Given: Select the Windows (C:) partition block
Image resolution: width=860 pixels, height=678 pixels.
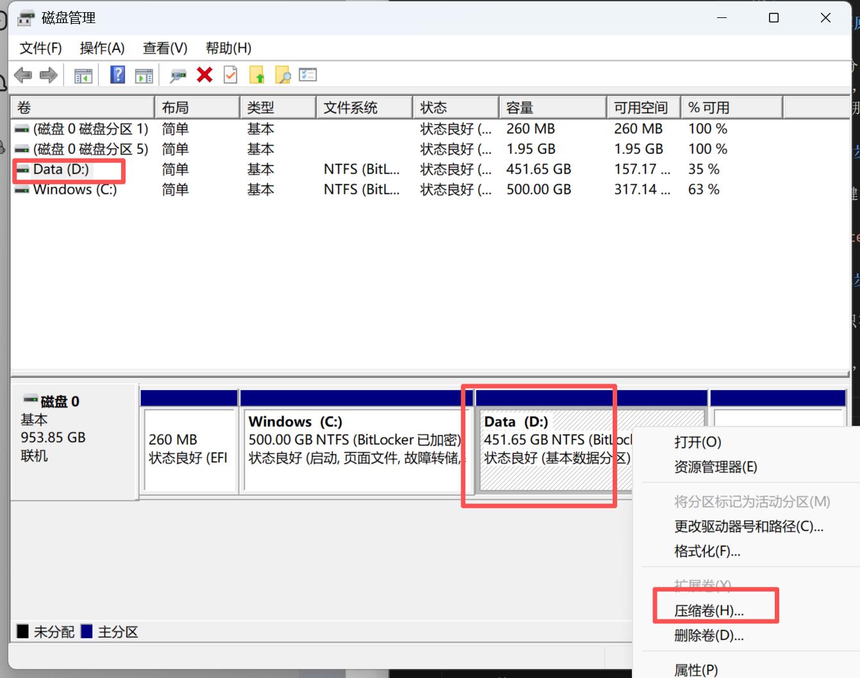Looking at the screenshot, I should pos(354,449).
